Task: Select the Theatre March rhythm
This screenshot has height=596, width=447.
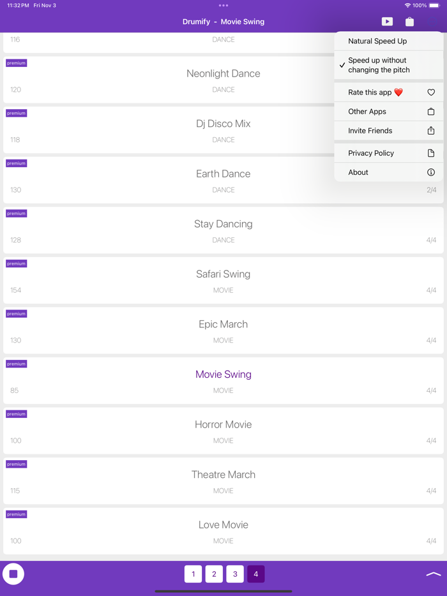Action: click(x=223, y=481)
